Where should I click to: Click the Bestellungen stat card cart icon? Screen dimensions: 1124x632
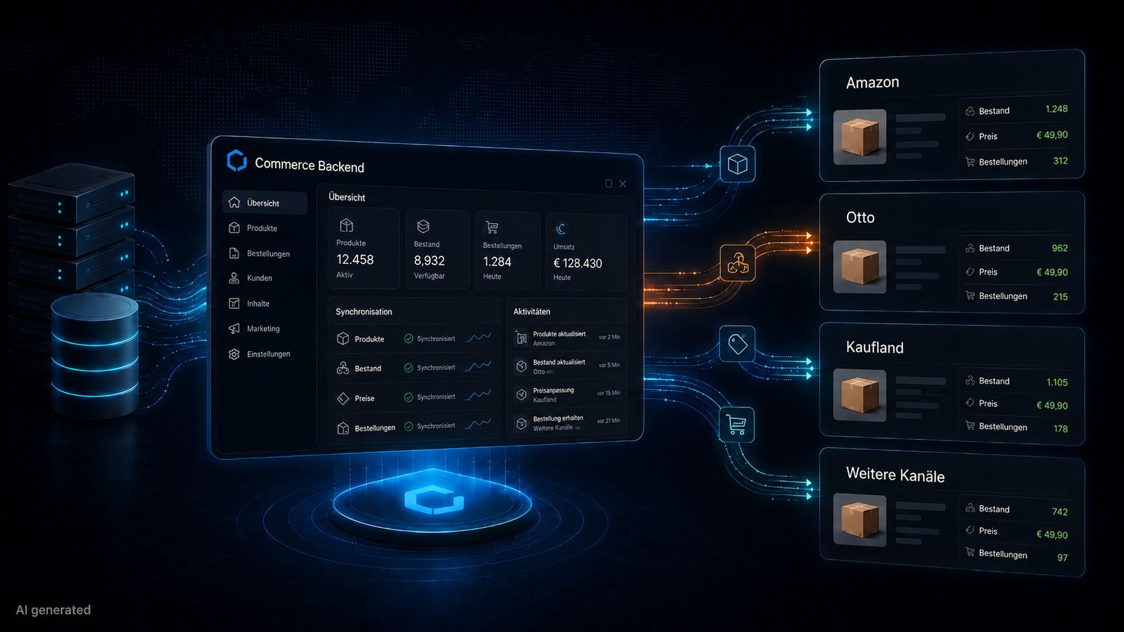(x=492, y=227)
